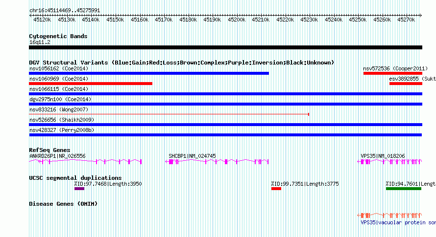This screenshot has height=237, width=436.
Task: Open SHCBP1|NM_024745 gene label
Action: click(x=192, y=156)
